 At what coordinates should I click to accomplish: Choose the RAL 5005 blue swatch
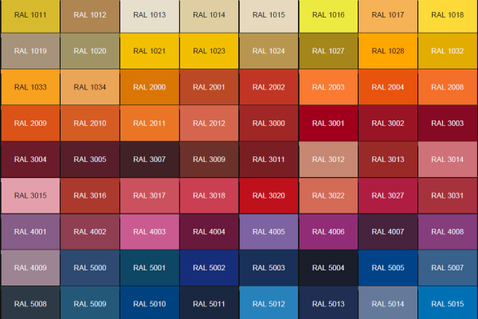tap(388, 268)
